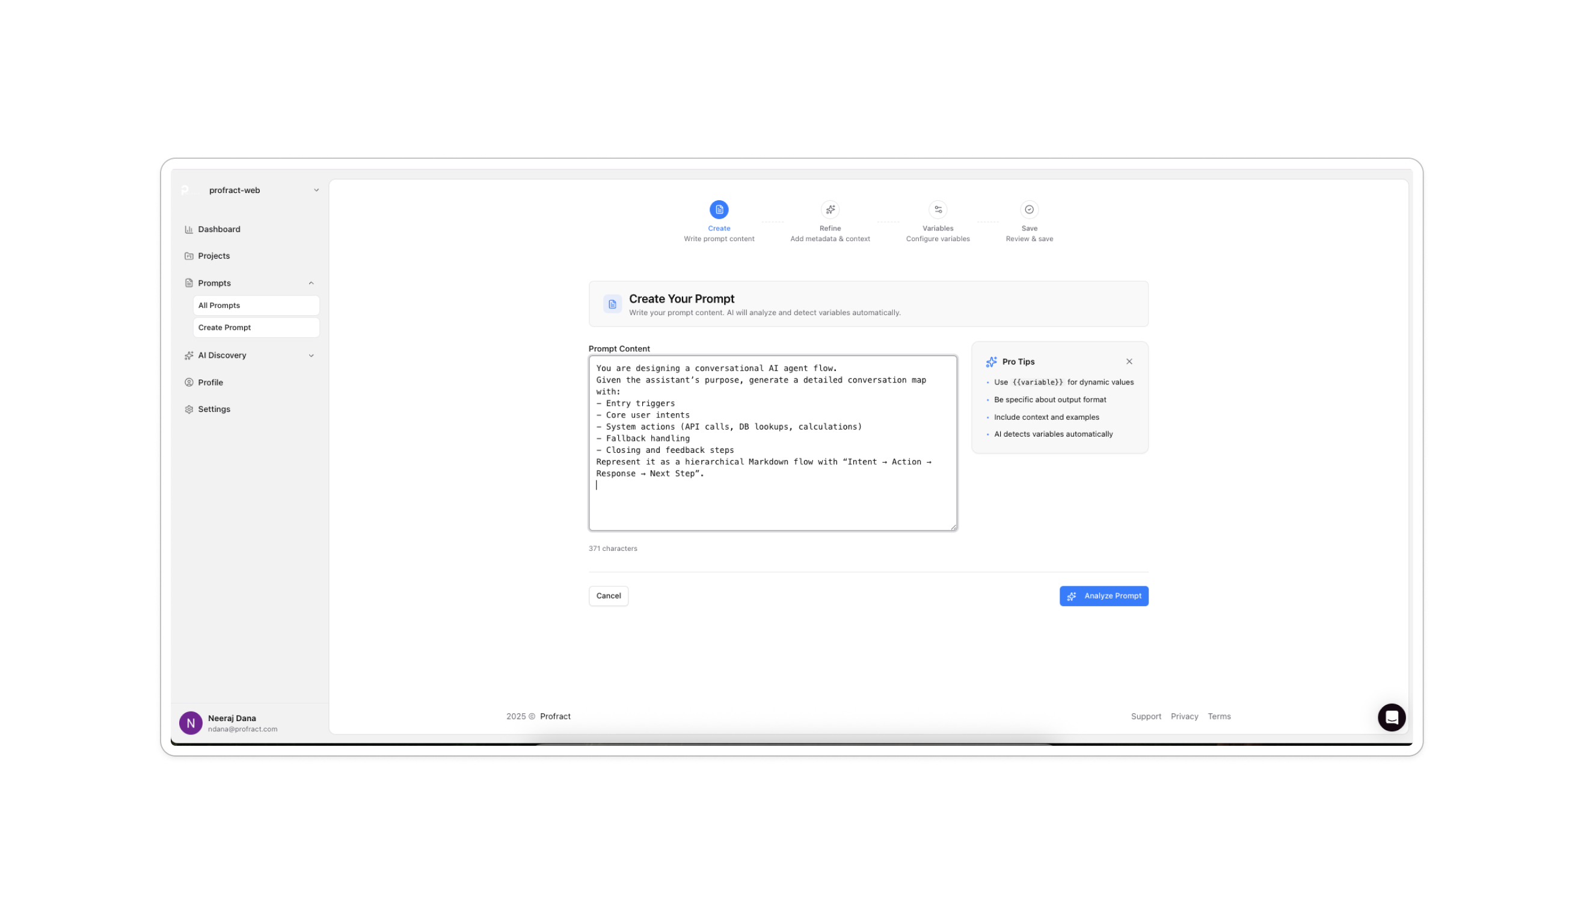Viewport: 1584px width, 919px height.
Task: Expand the AI Discovery section
Action: click(x=311, y=355)
